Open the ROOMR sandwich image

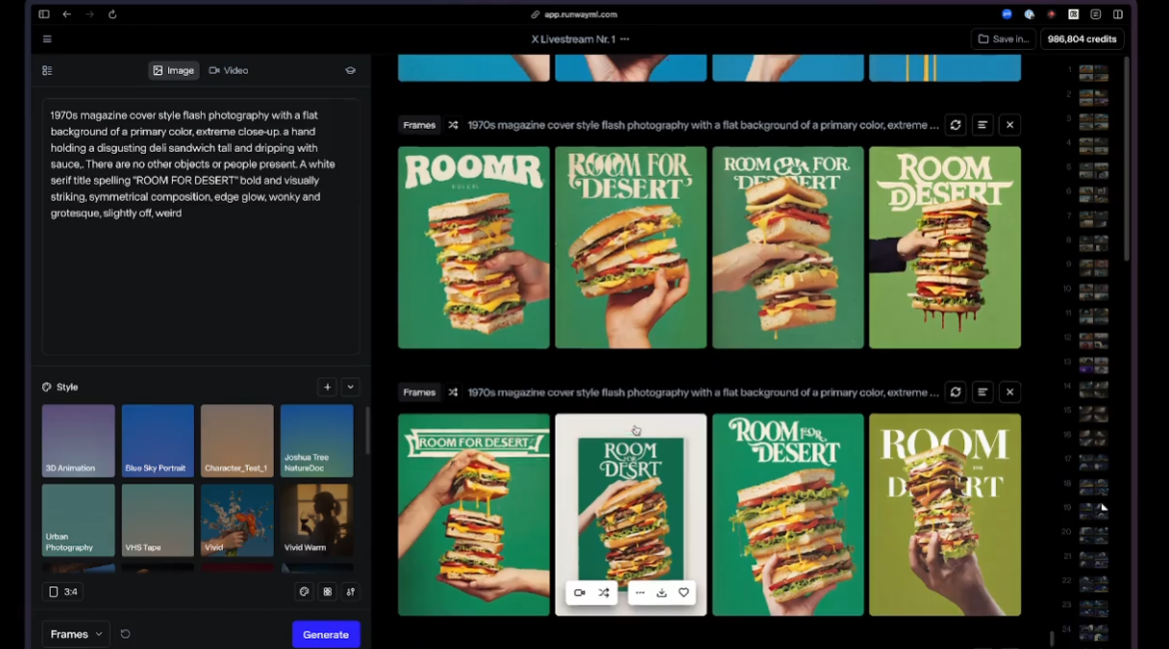[474, 247]
